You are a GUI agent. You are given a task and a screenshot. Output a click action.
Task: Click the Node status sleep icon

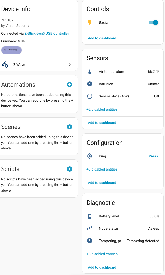(x=90, y=228)
